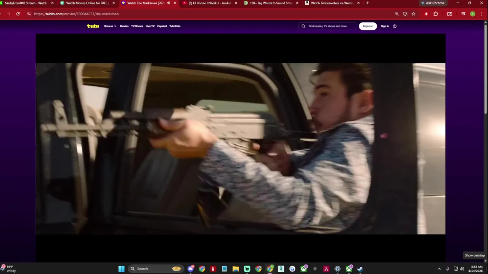Click the Ask Chrome button
Viewport: 488px width, 274px height.
[433, 3]
